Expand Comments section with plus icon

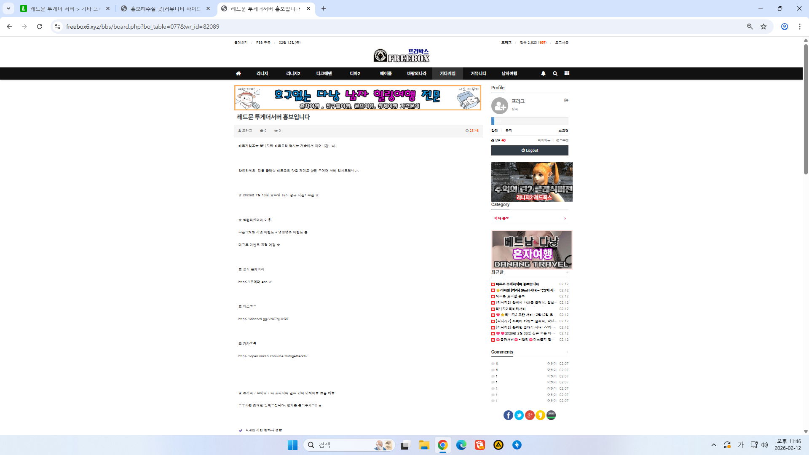(567, 352)
